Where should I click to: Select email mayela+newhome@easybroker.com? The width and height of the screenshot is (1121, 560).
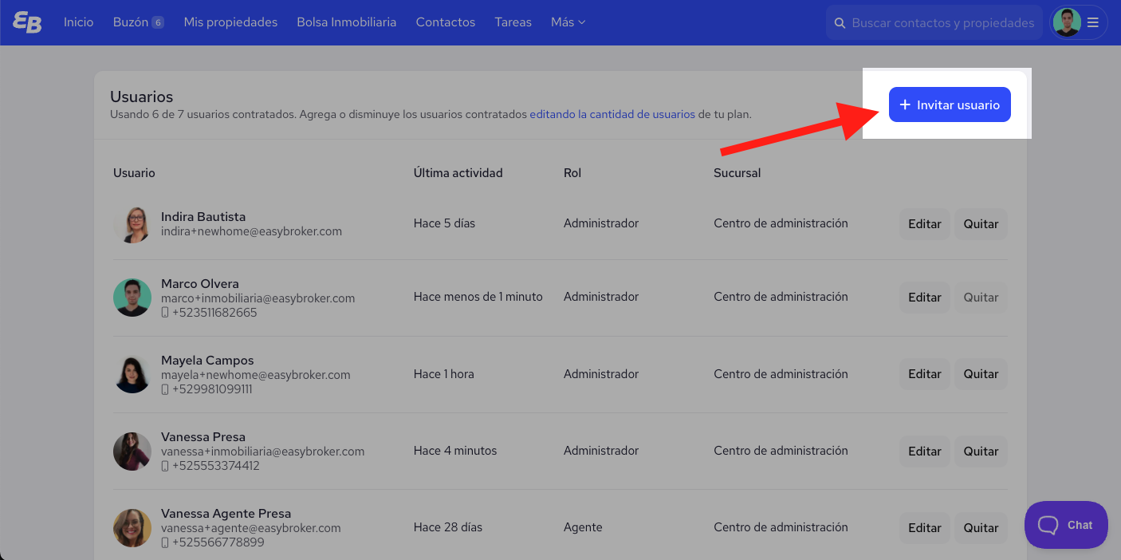click(255, 375)
